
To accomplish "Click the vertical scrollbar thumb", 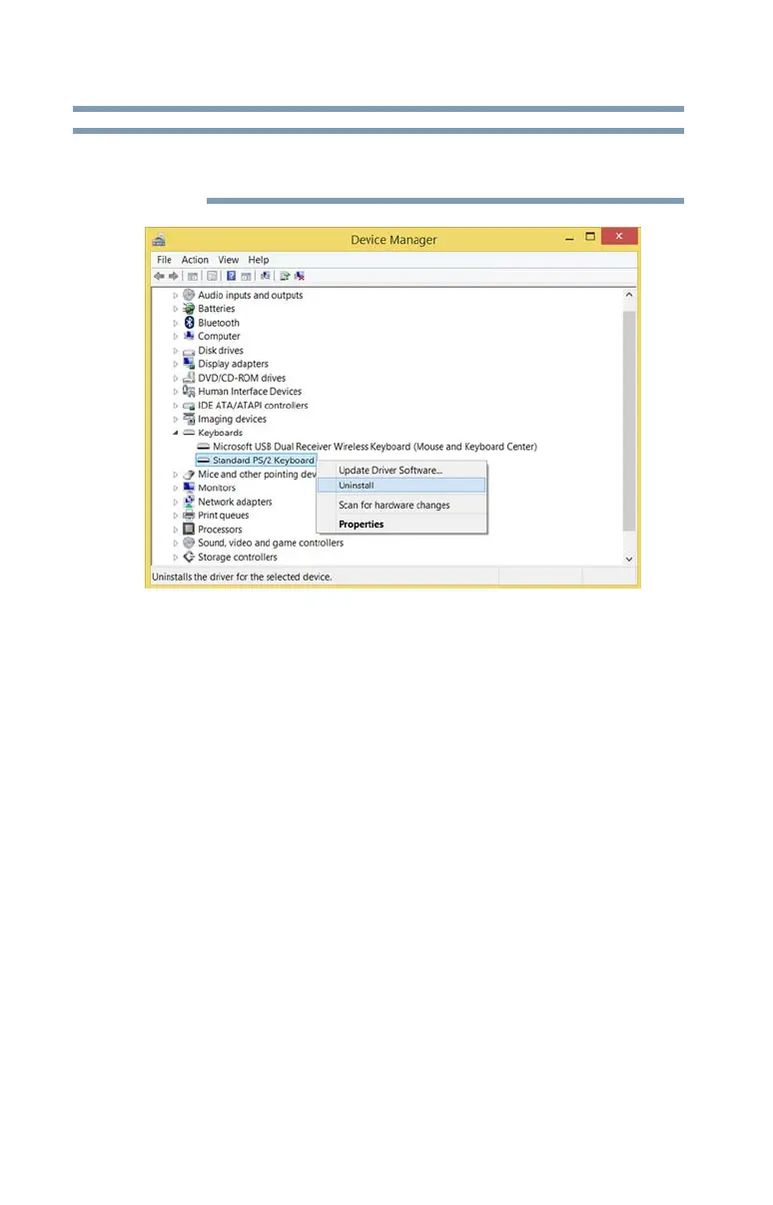I will tap(629, 420).
